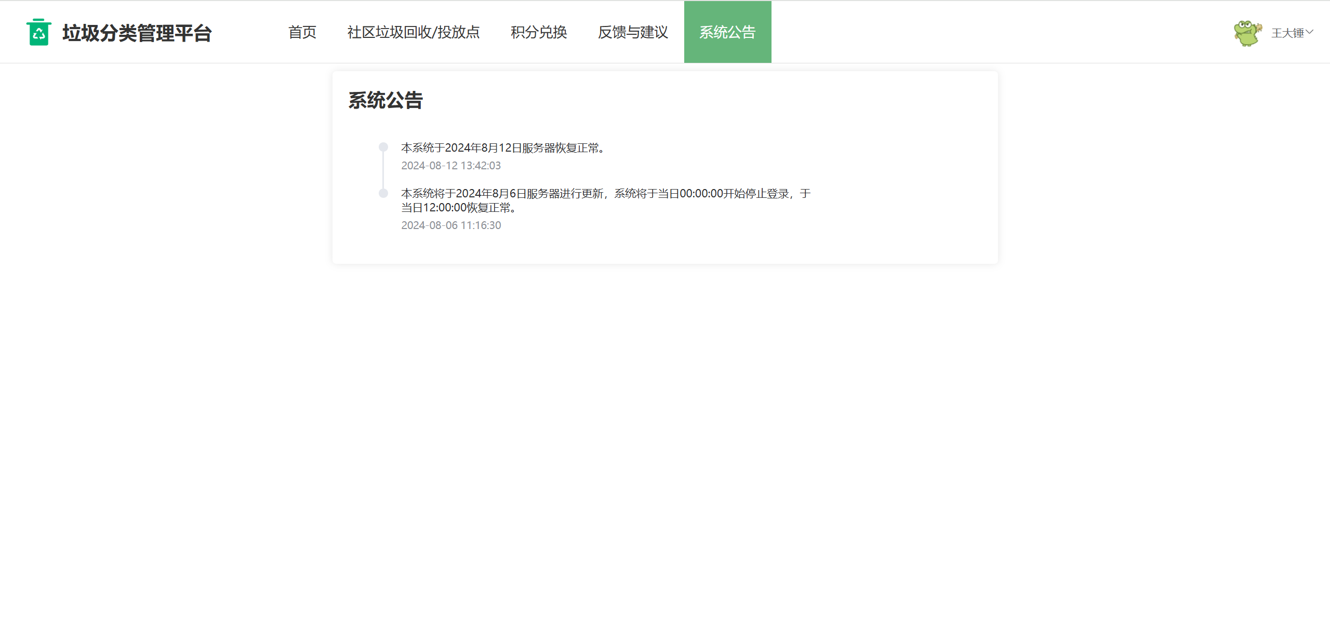Select the highlighted 系统公告 tab

727,32
